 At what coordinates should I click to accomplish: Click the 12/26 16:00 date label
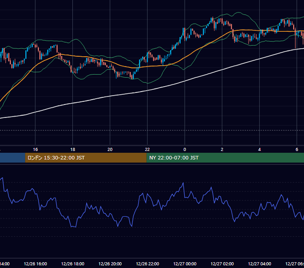tap(35, 264)
